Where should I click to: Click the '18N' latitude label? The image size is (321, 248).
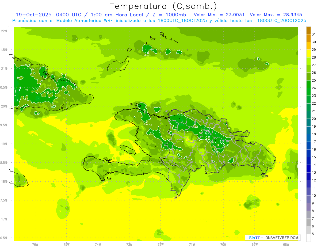click(x=5, y=182)
